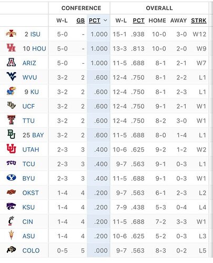Screen dimensions: 213x263
Task: Open the Arizona Wildcats A logo
Action: tap(11, 62)
